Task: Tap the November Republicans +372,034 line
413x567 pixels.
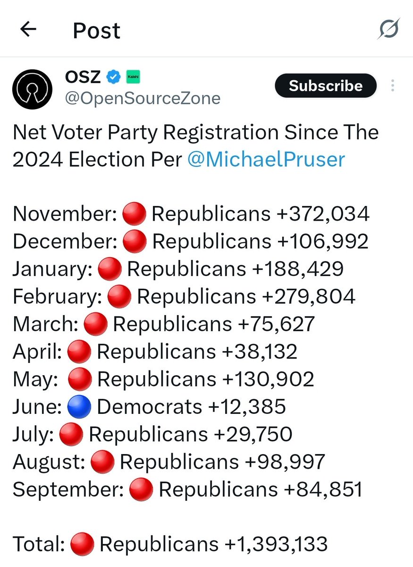Action: (191, 215)
